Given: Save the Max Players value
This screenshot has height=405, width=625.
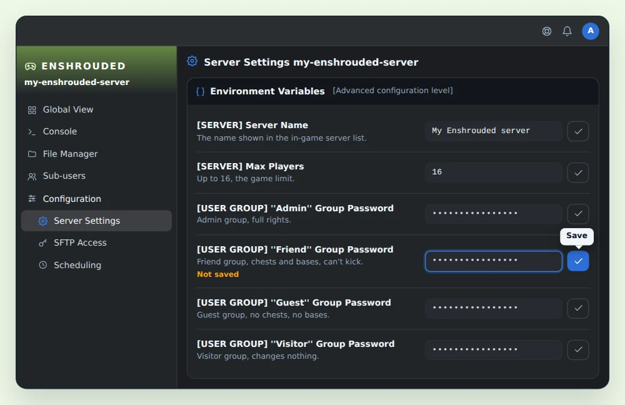Looking at the screenshot, I should [x=578, y=172].
